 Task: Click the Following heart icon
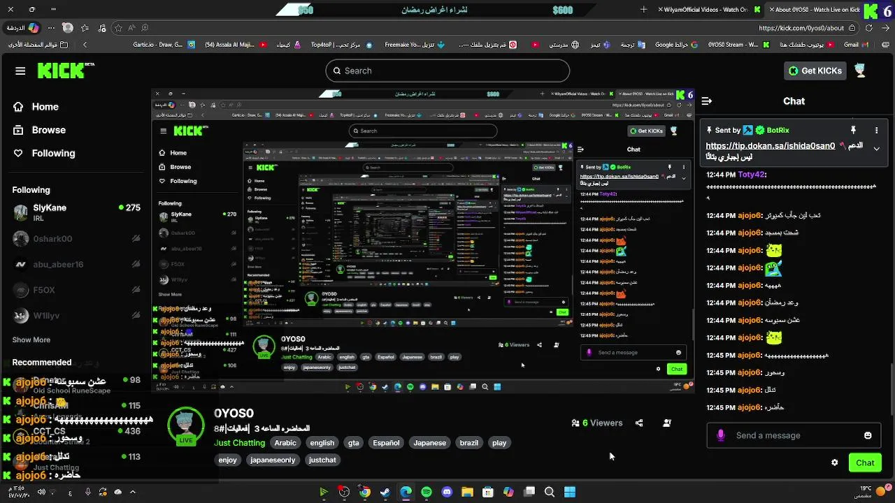(19, 153)
